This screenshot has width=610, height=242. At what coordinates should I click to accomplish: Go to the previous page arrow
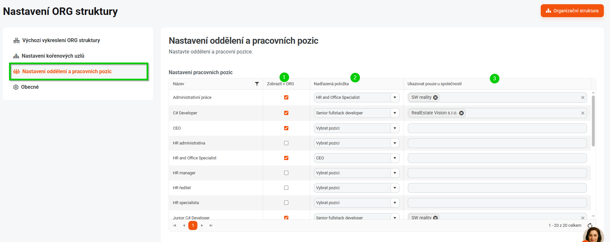[x=184, y=225]
